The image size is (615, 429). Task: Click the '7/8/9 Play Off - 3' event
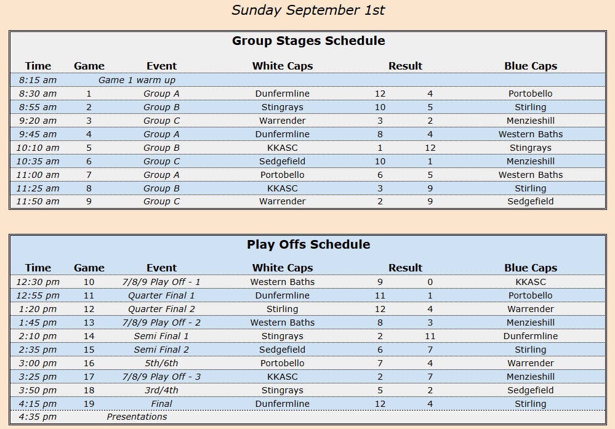pos(161,377)
